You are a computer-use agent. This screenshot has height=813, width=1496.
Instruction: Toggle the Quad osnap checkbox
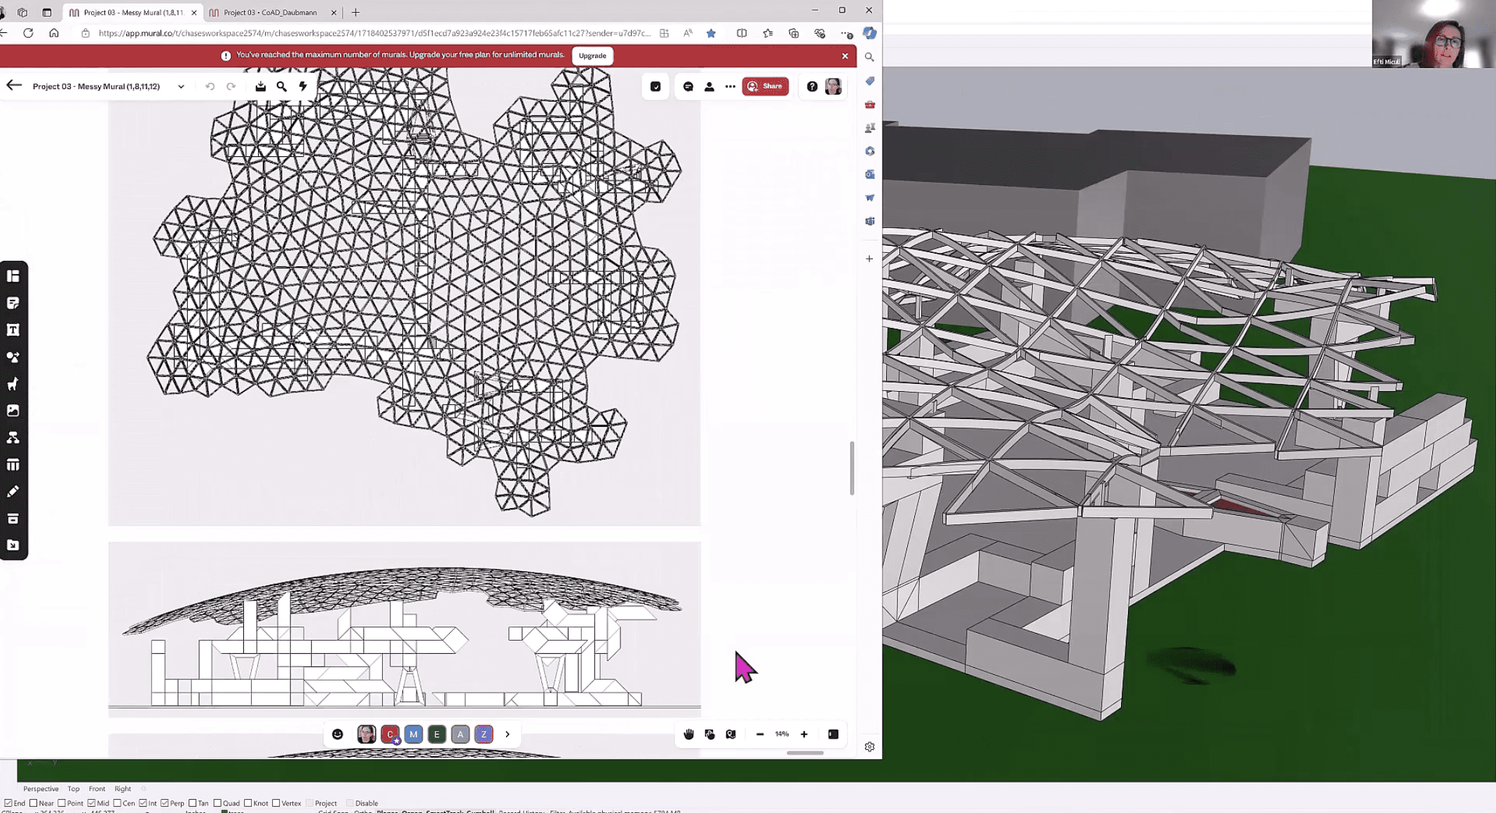(x=217, y=803)
